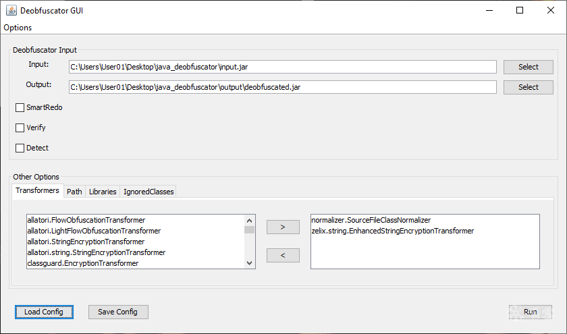Click the Java icon in title bar
The width and height of the screenshot is (567, 334).
point(11,11)
